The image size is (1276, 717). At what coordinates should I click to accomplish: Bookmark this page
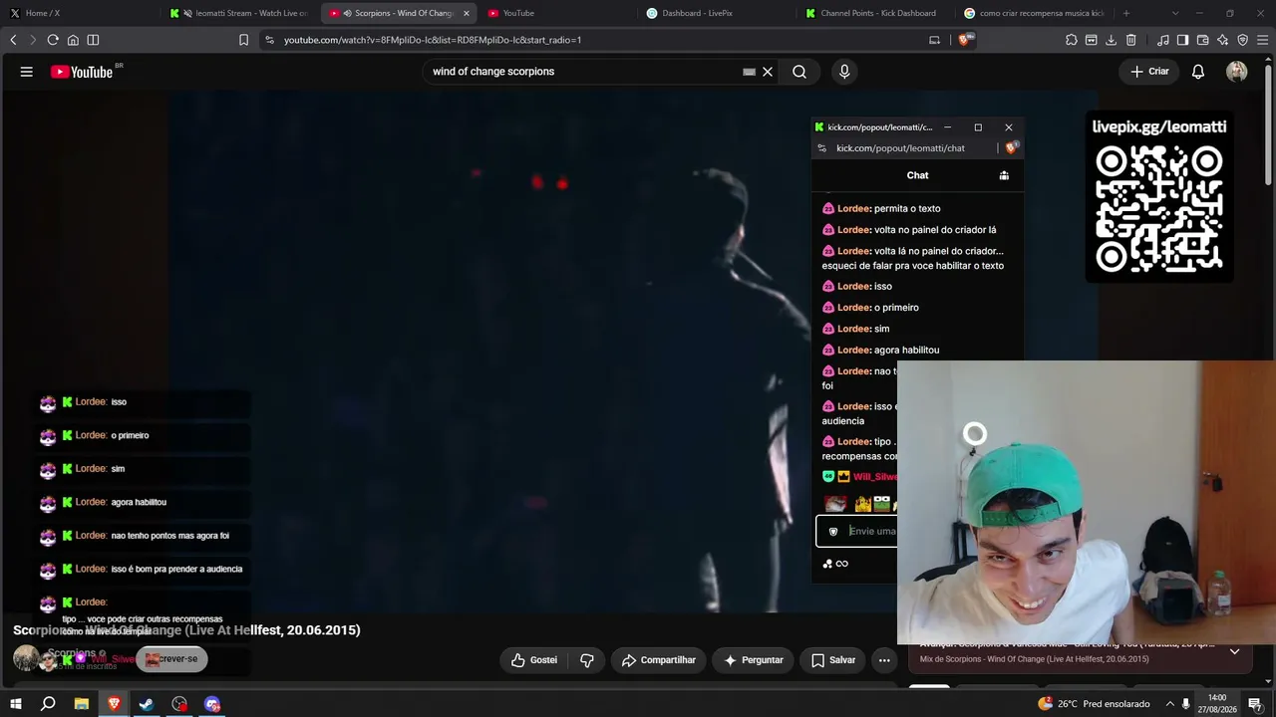(244, 40)
